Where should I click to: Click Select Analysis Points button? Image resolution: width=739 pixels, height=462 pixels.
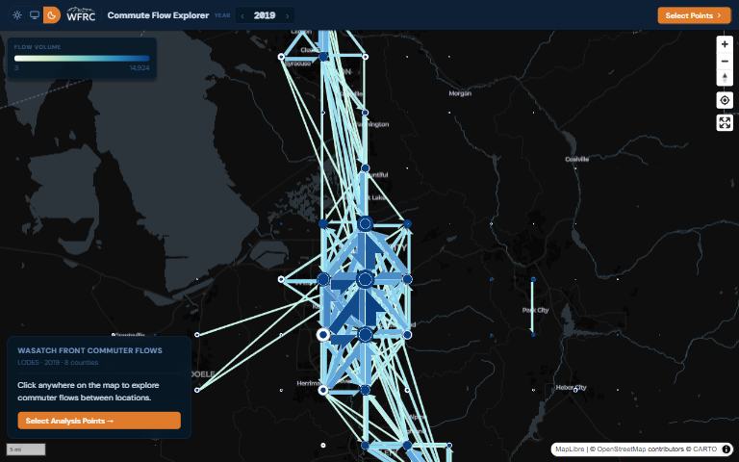click(99, 421)
